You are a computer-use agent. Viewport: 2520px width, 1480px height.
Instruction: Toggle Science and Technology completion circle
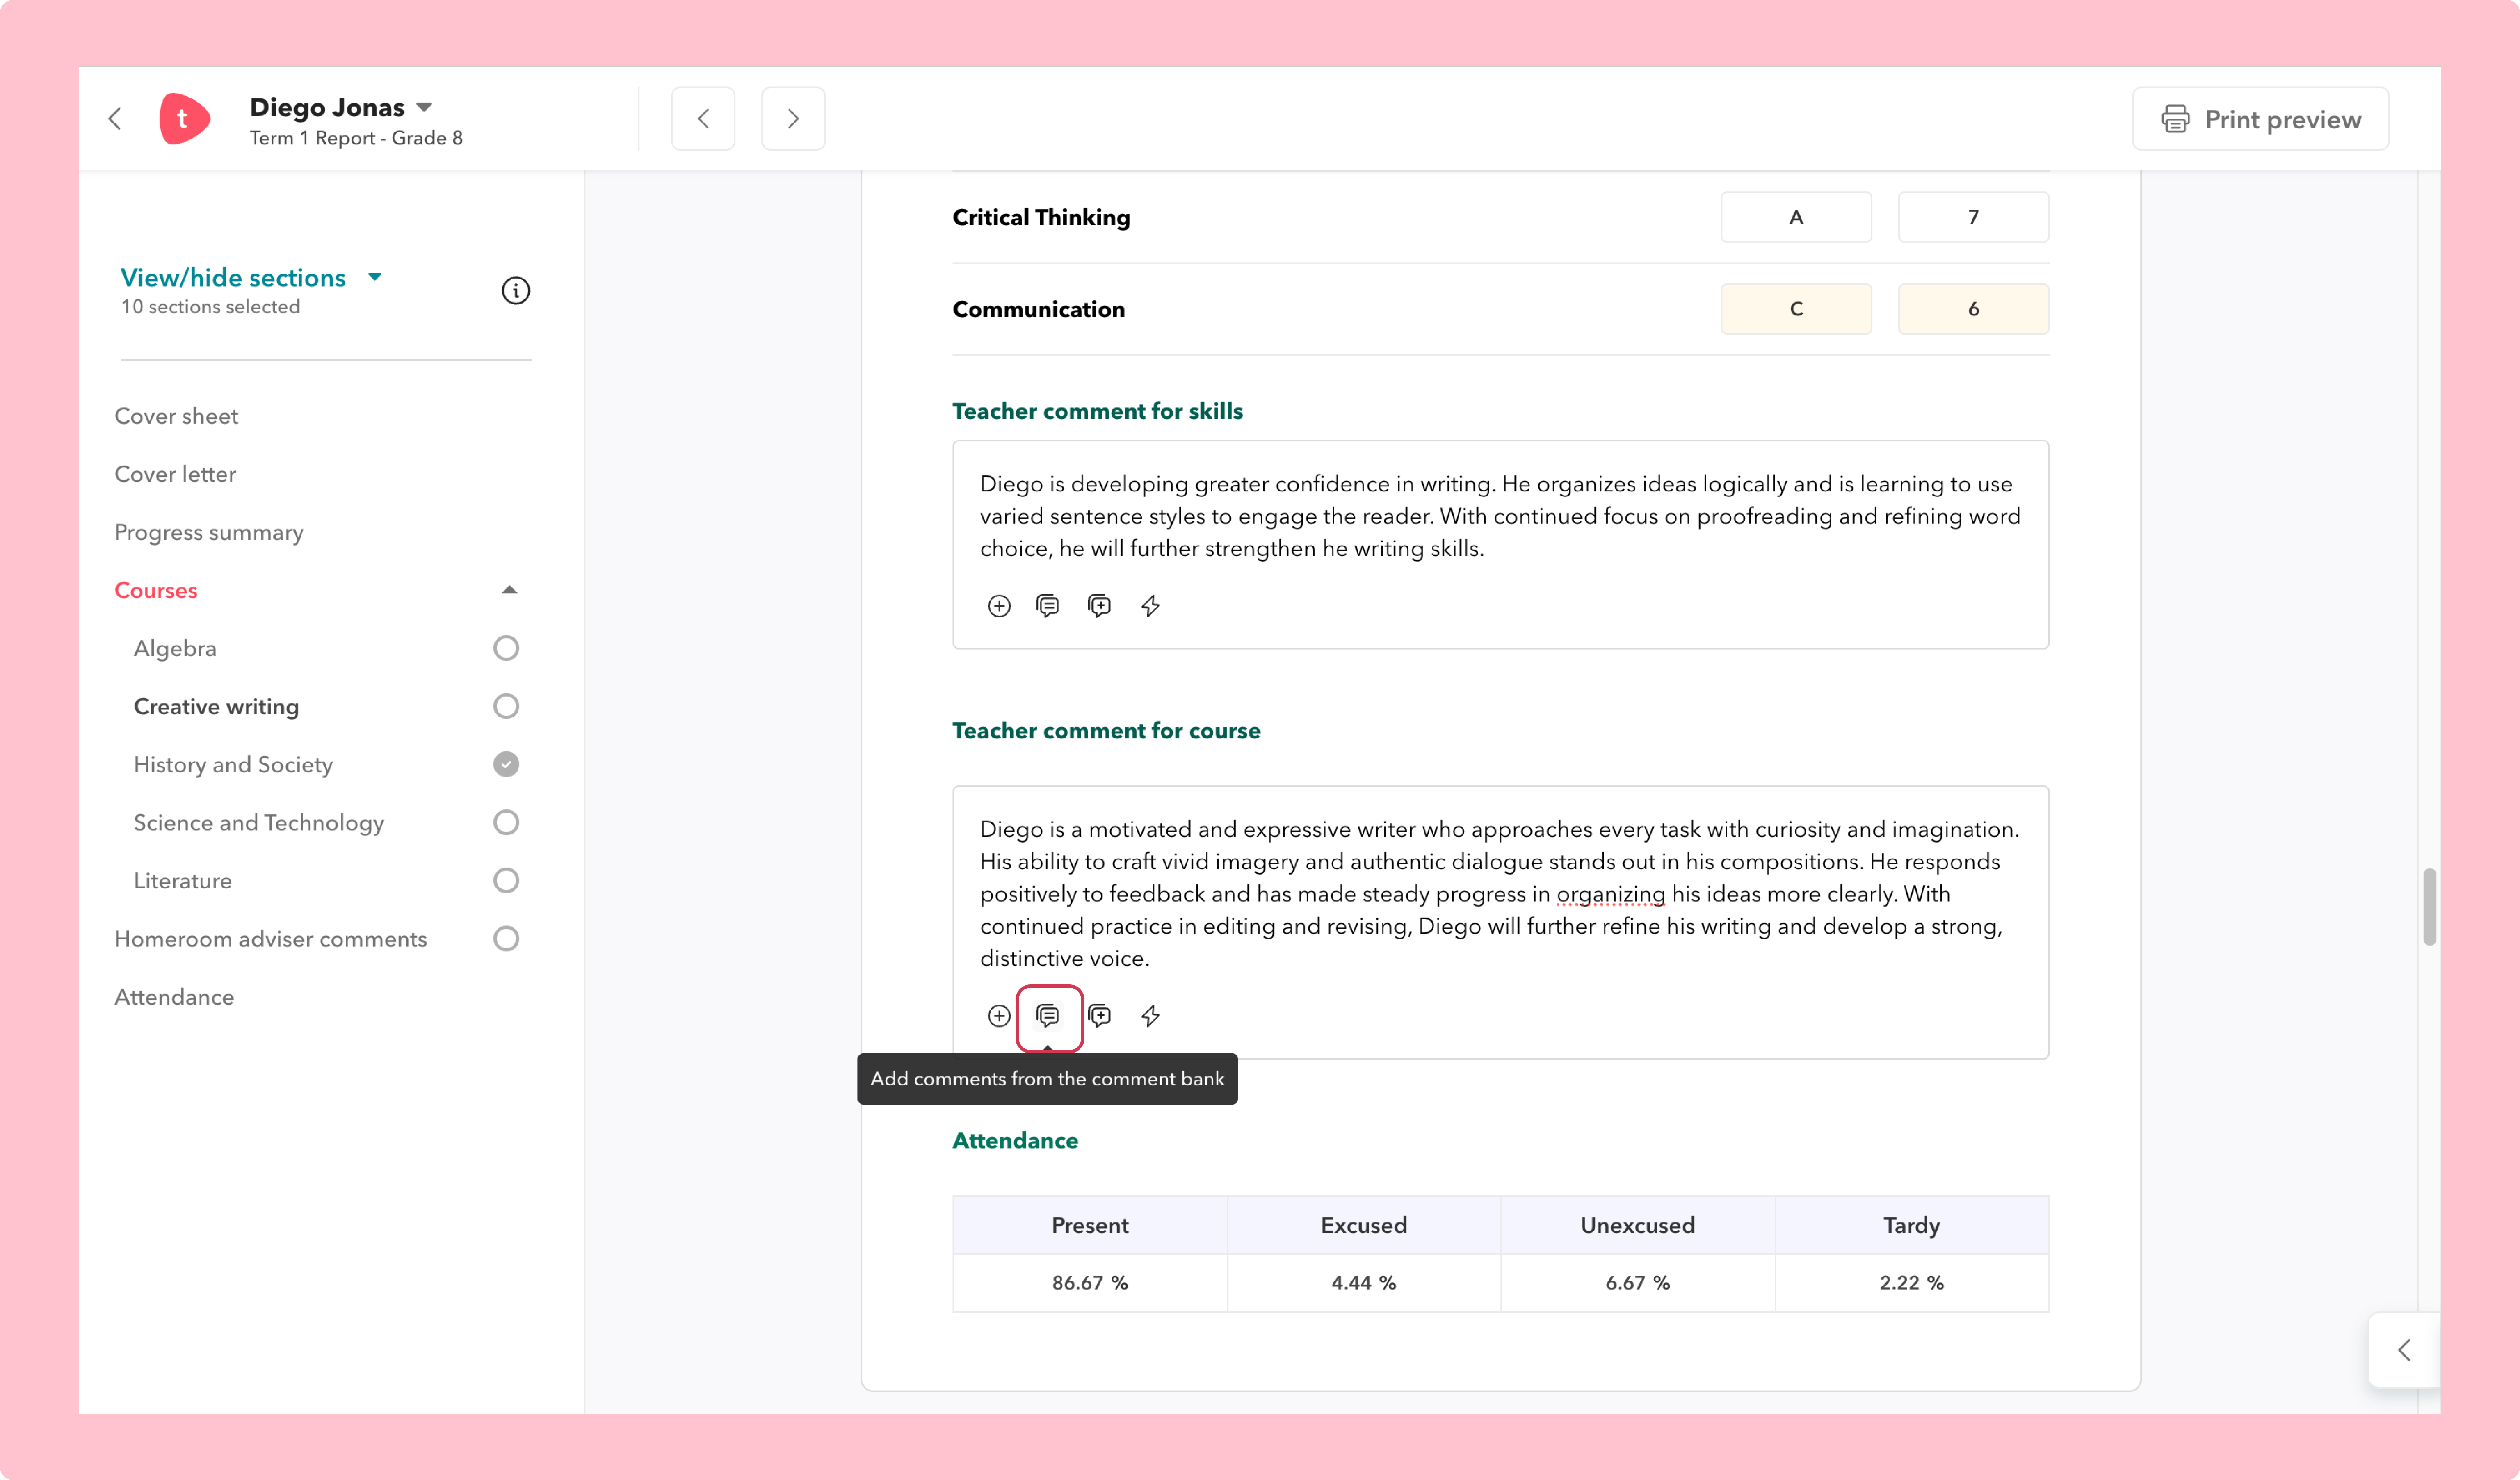click(x=506, y=822)
